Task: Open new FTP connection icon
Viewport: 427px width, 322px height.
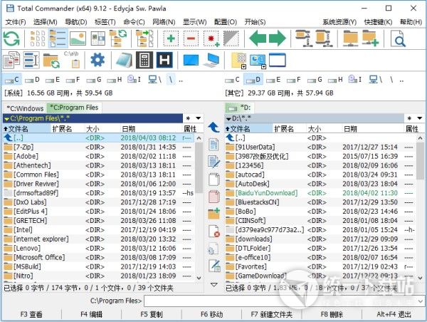Action: click(x=370, y=38)
